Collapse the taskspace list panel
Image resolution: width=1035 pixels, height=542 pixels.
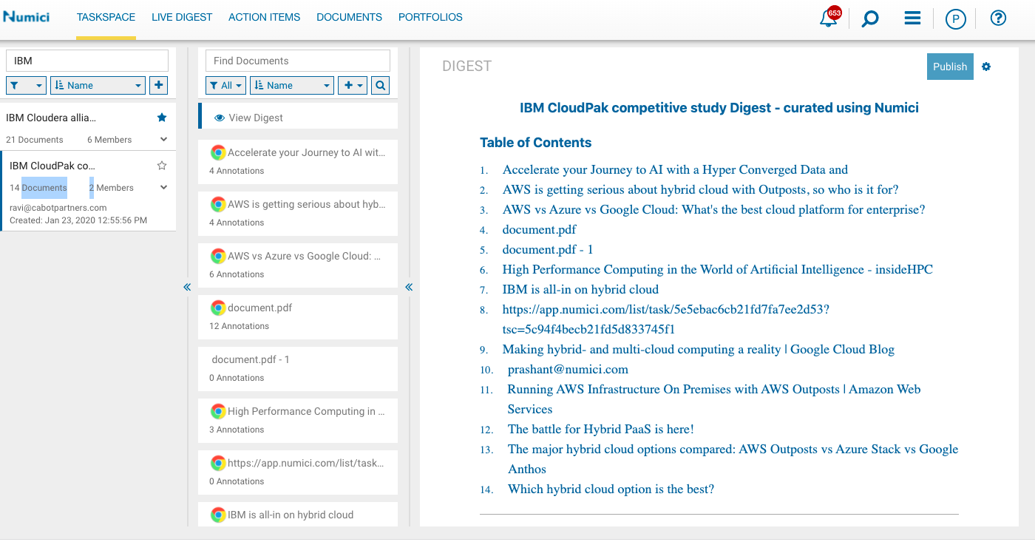click(187, 287)
